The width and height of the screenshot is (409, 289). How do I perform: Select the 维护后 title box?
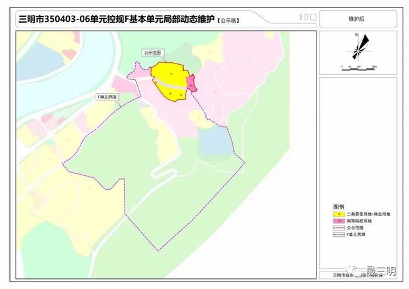pos(357,19)
